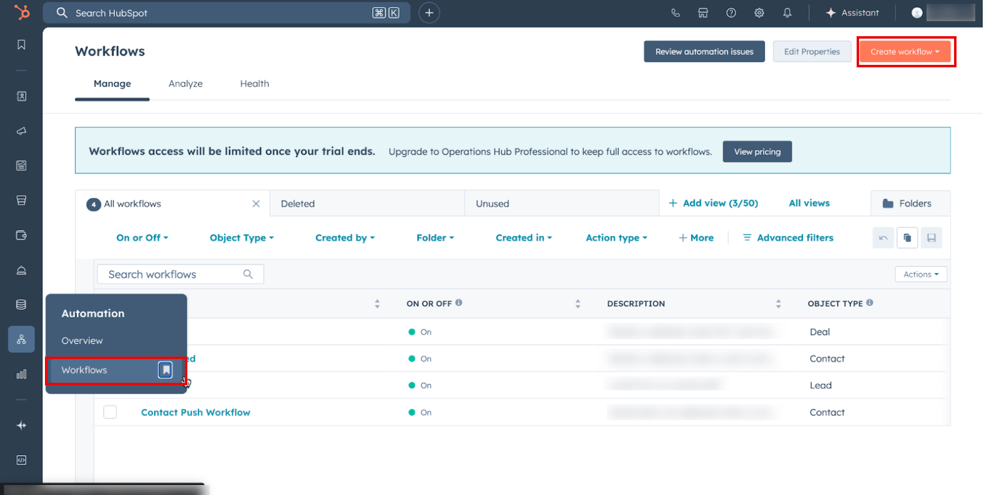Select the Deleted view tab
This screenshot has height=495, width=984.
pos(367,204)
